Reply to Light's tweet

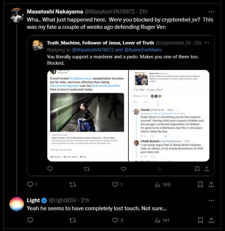coord(30,220)
